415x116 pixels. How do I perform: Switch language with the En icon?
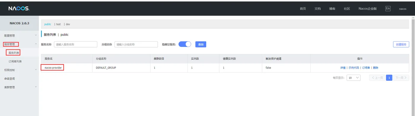(388, 9)
